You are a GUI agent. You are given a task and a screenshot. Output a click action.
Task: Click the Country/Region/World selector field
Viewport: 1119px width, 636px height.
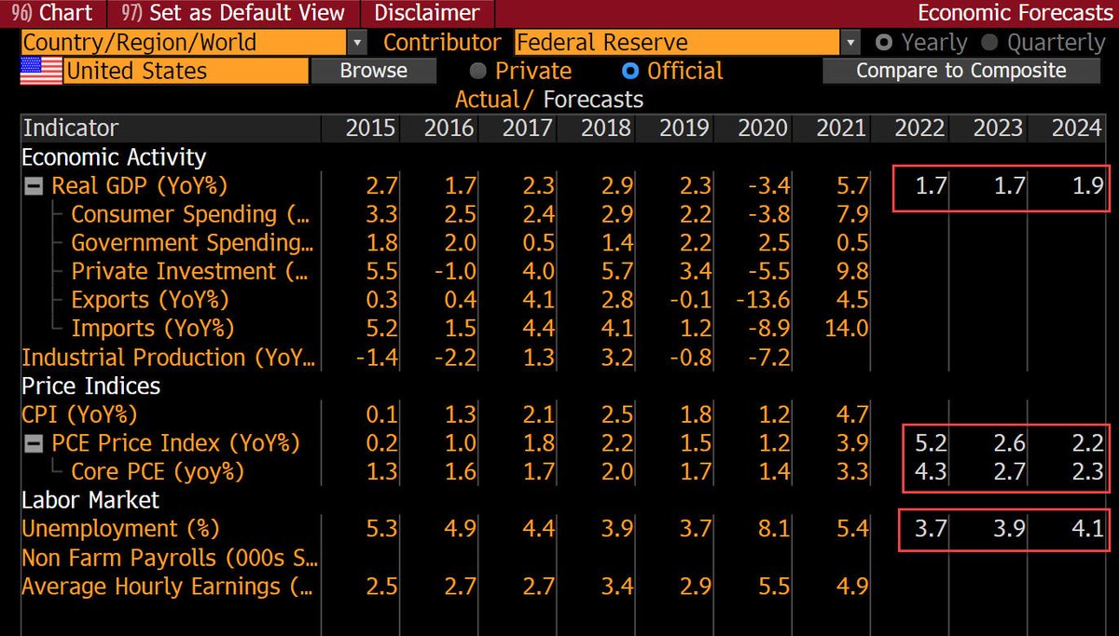[x=183, y=43]
